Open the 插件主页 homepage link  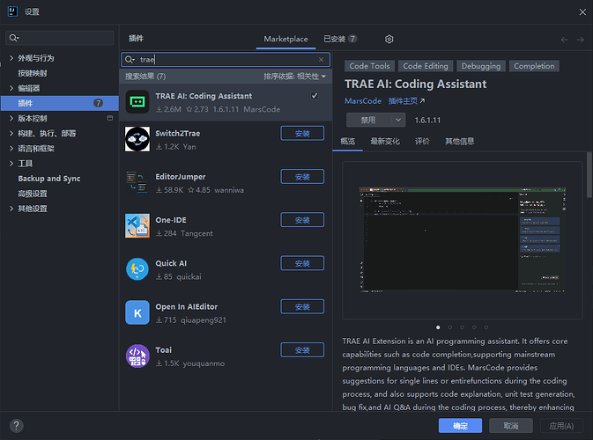click(x=404, y=101)
